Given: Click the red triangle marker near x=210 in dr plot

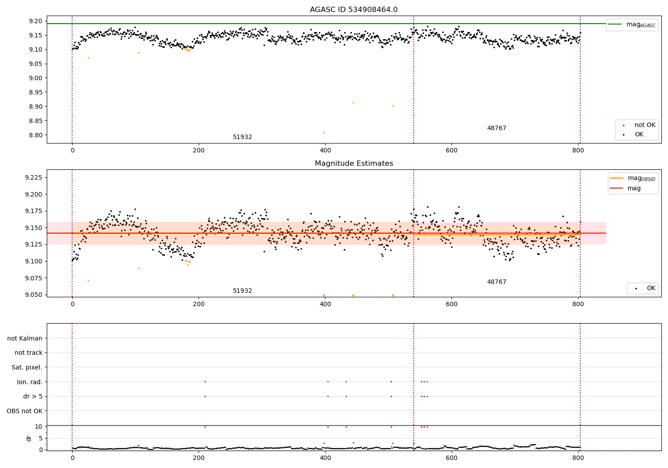Looking at the screenshot, I should pos(205,427).
